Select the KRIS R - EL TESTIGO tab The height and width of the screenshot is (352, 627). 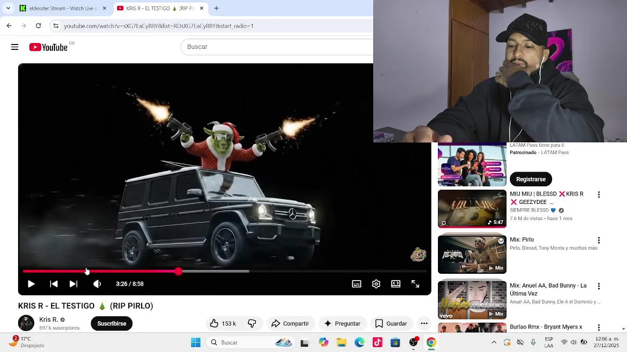click(x=160, y=8)
